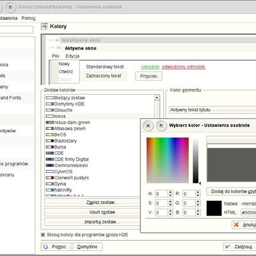The height and width of the screenshot is (256, 256).
Task: Click the Zaznaczony tekst preview text
Action: pos(104,76)
